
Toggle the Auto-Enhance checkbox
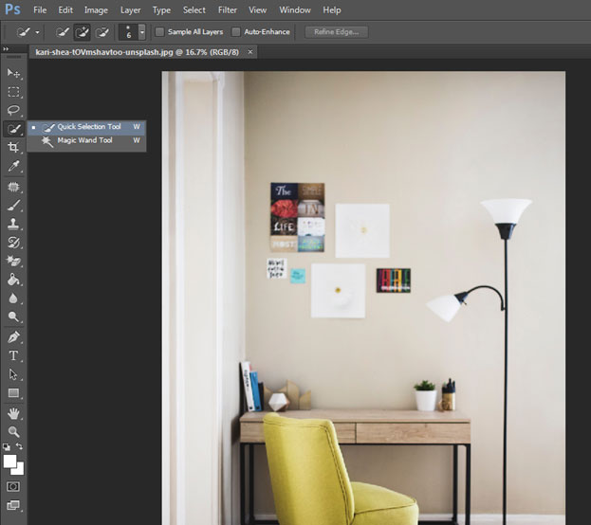point(236,32)
